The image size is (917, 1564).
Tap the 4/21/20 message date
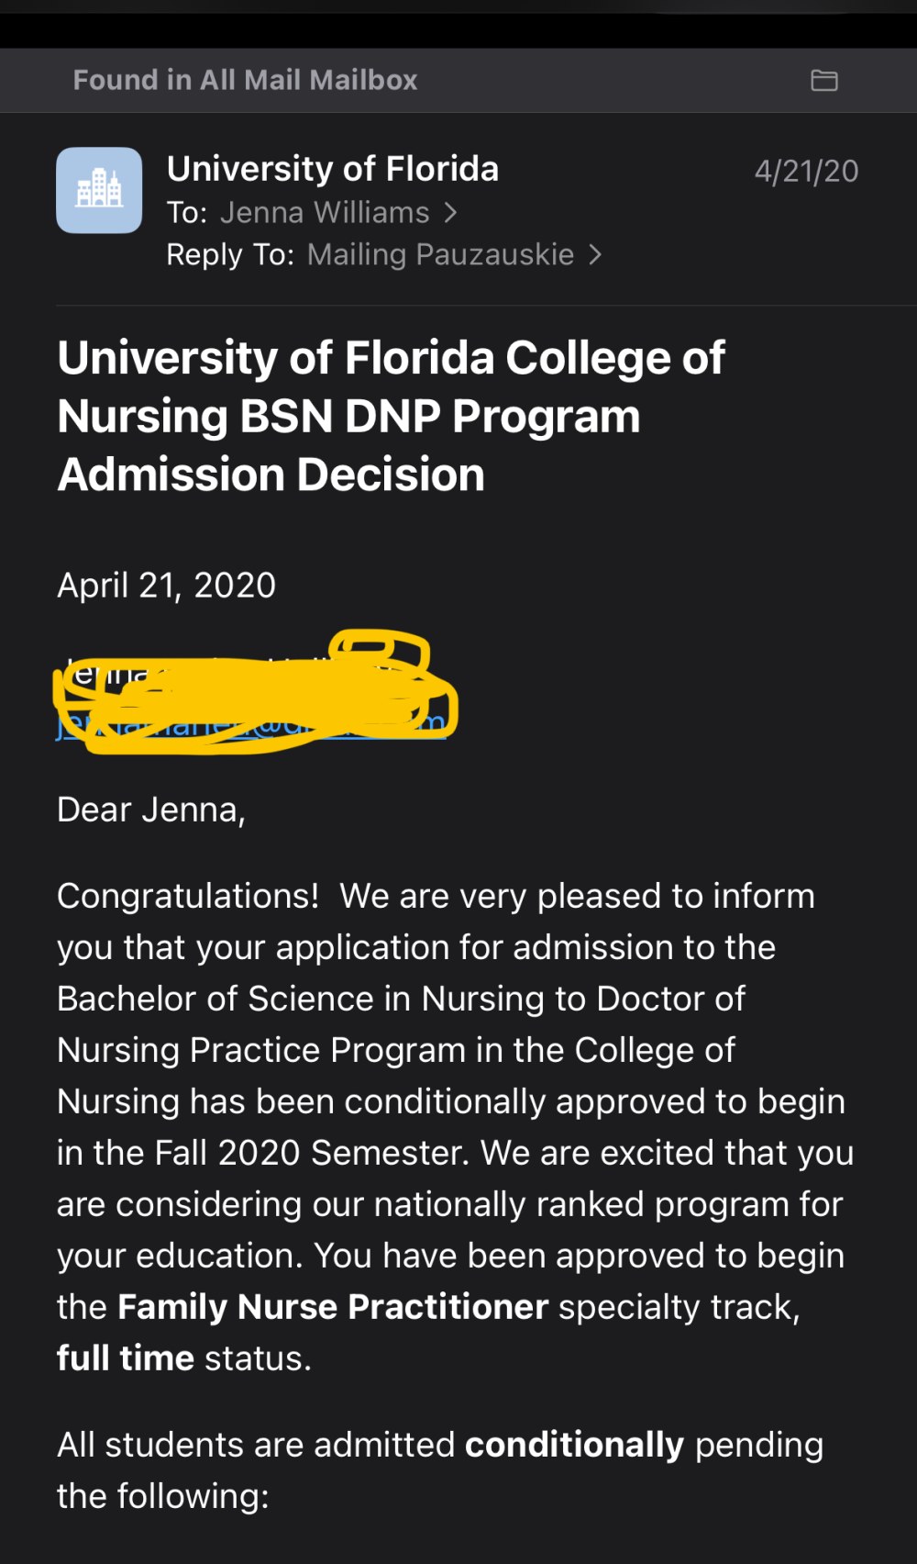(806, 172)
